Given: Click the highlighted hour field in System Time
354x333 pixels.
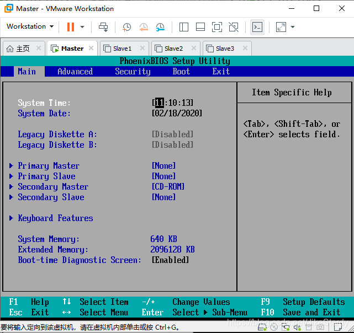Looking at the screenshot, I should [160, 103].
